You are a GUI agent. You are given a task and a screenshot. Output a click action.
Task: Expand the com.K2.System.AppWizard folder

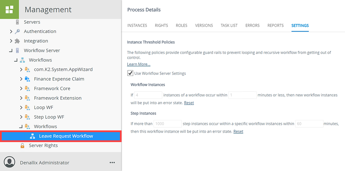pyautogui.click(x=21, y=70)
